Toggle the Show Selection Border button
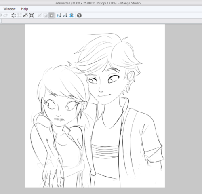The image size is (202, 194). point(51,15)
